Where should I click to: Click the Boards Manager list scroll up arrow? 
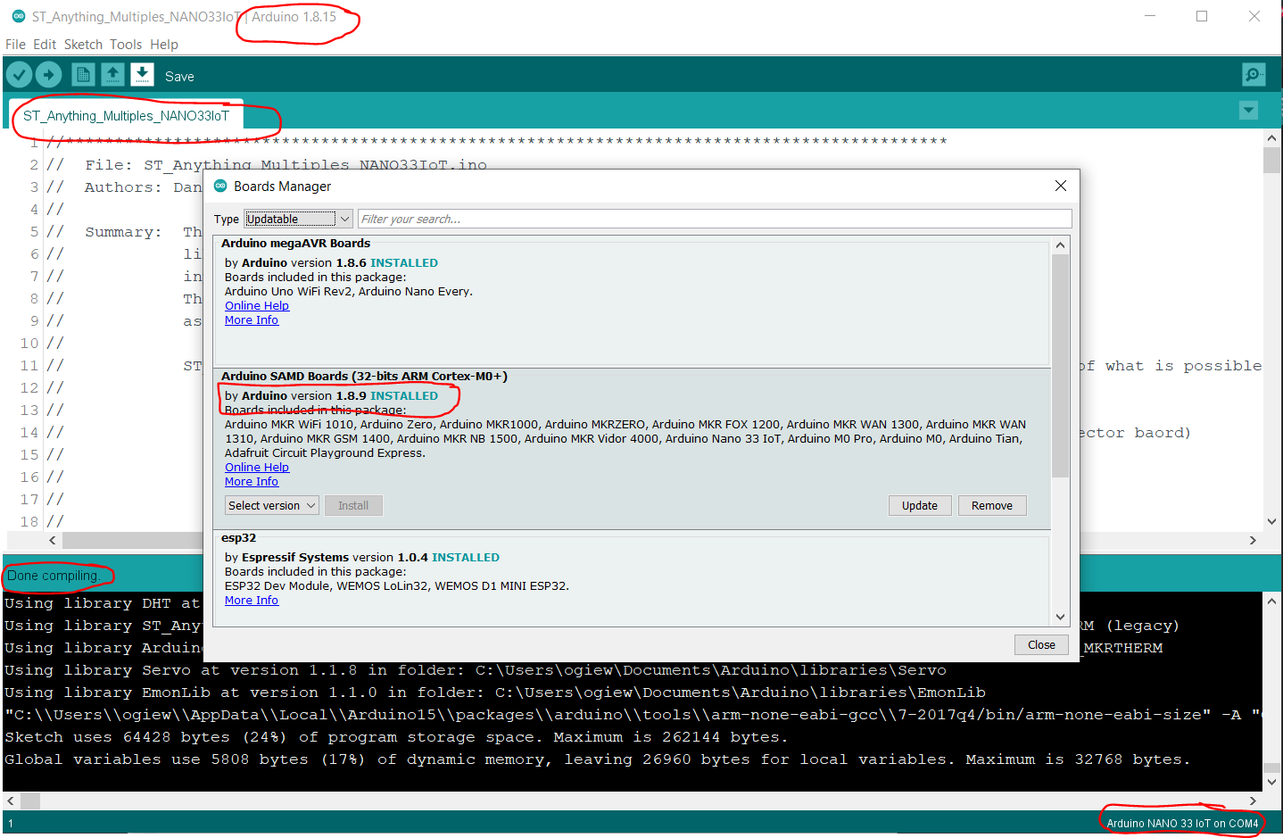click(1060, 245)
